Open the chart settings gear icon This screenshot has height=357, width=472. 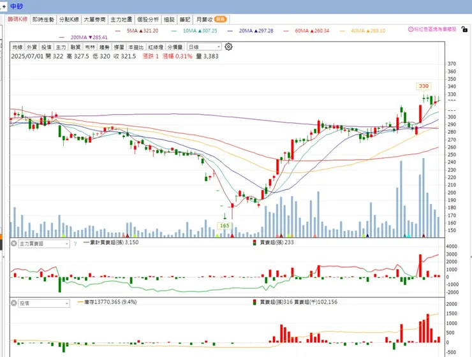pos(228,47)
